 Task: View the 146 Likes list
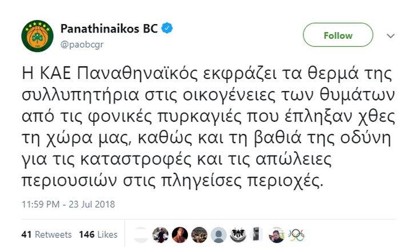(x=98, y=234)
